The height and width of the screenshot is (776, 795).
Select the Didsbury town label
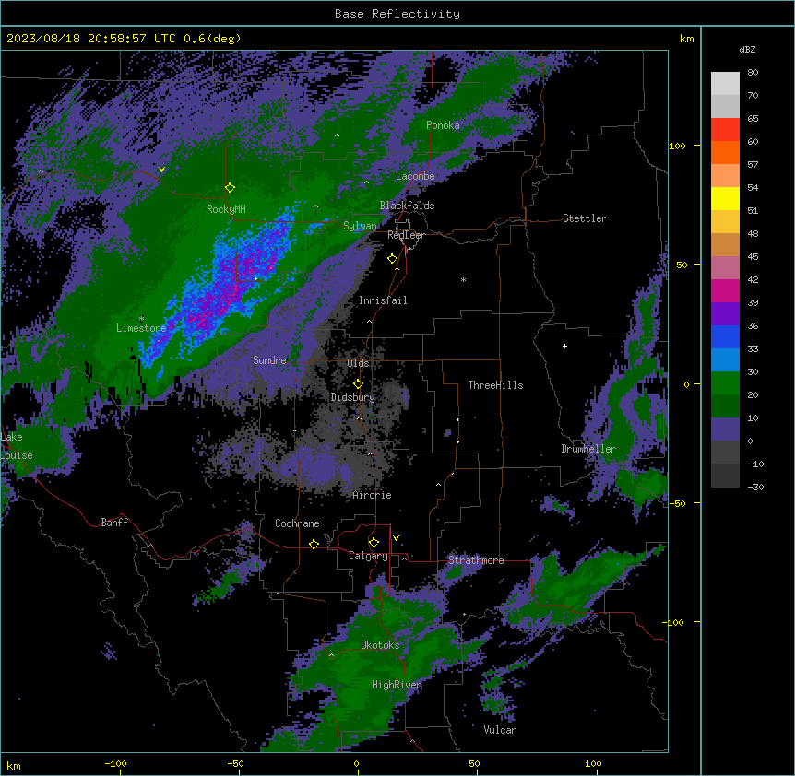point(353,397)
